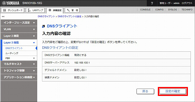Click the 有効にする value
The image size is (195, 102).
pyautogui.click(x=80, y=55)
